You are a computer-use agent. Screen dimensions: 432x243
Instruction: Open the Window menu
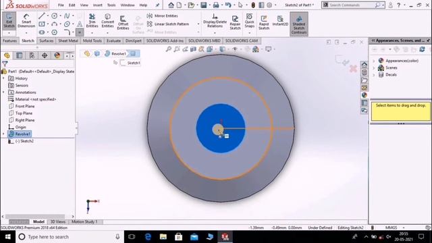(x=128, y=5)
